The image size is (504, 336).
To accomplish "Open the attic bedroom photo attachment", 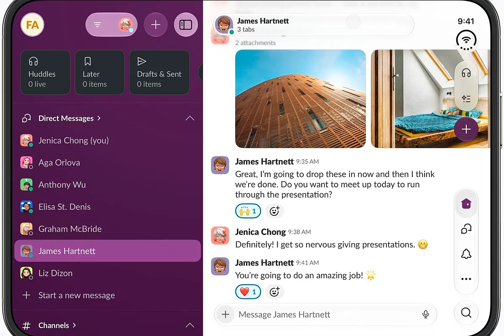I will tap(430, 99).
